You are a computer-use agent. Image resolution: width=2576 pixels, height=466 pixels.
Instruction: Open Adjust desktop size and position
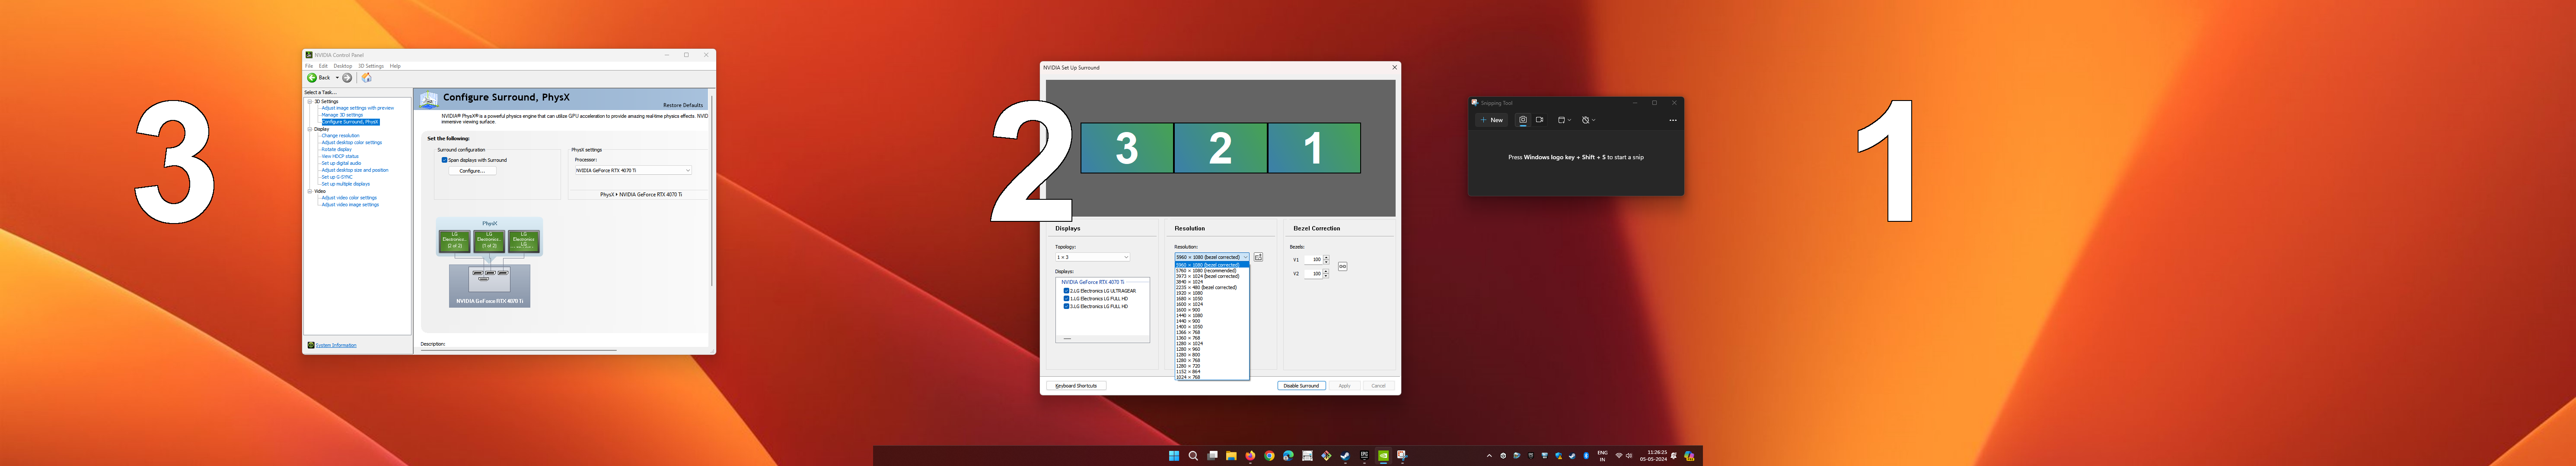(x=354, y=170)
